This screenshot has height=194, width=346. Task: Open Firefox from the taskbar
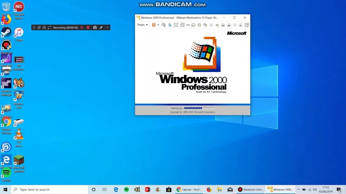209,189
